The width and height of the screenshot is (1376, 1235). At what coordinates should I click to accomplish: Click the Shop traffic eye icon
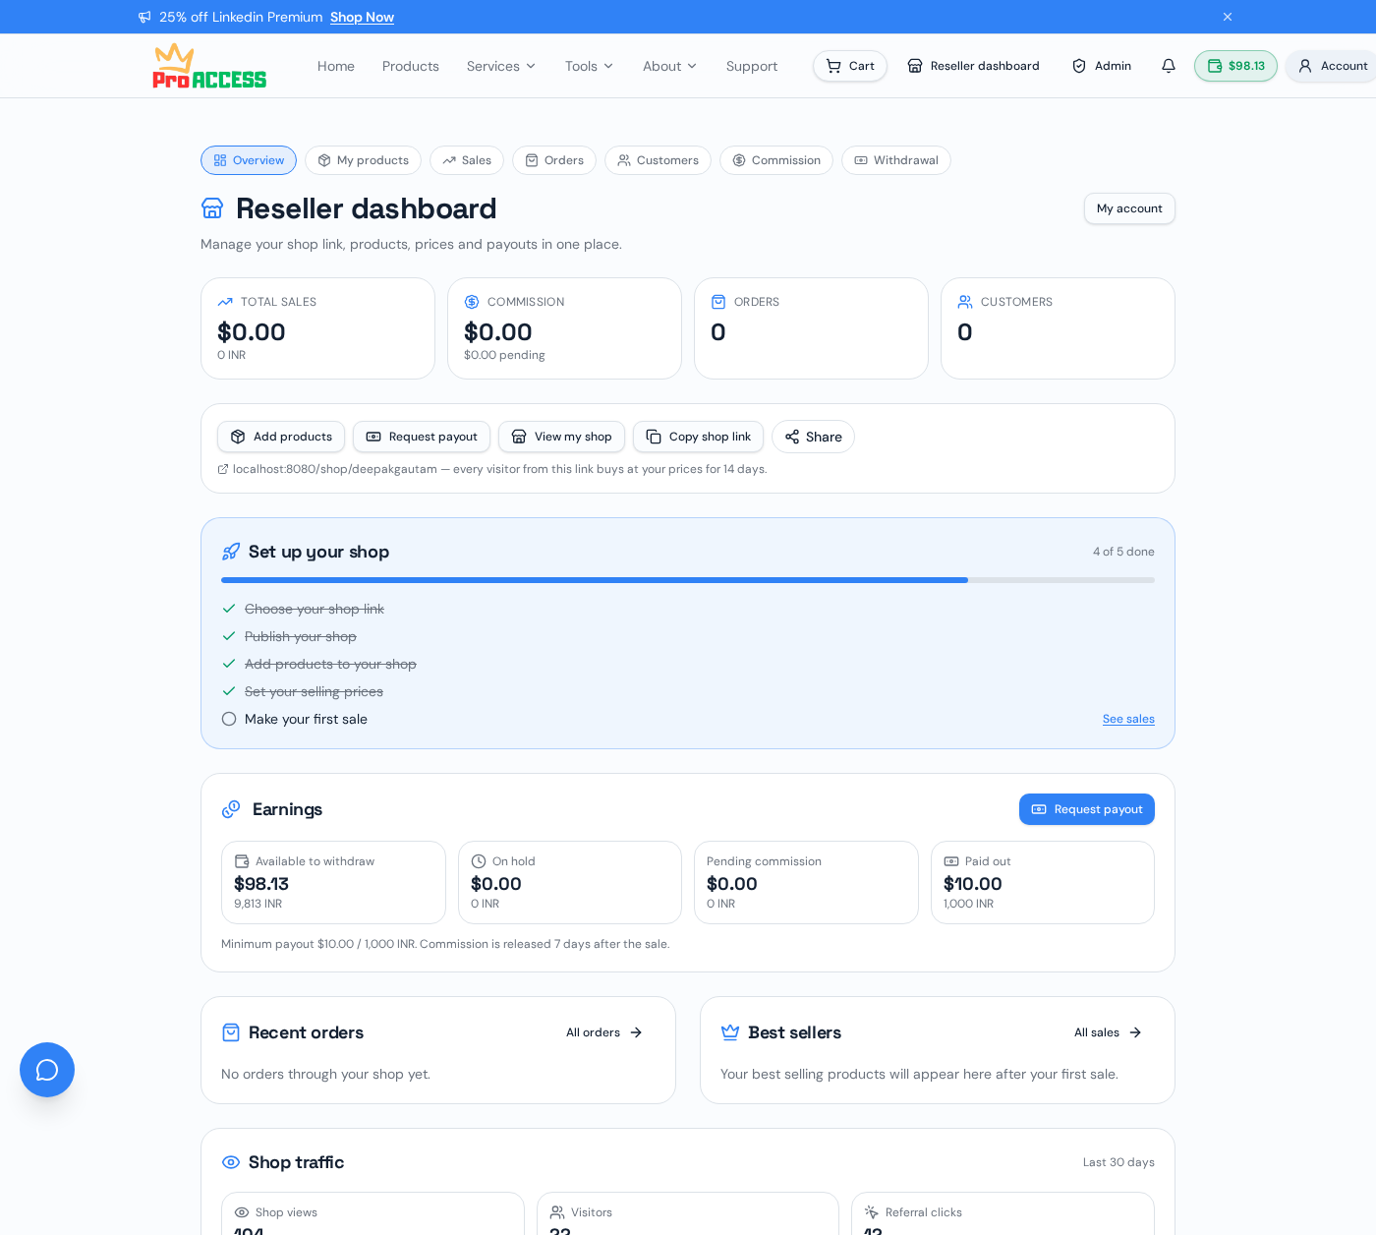(231, 1162)
